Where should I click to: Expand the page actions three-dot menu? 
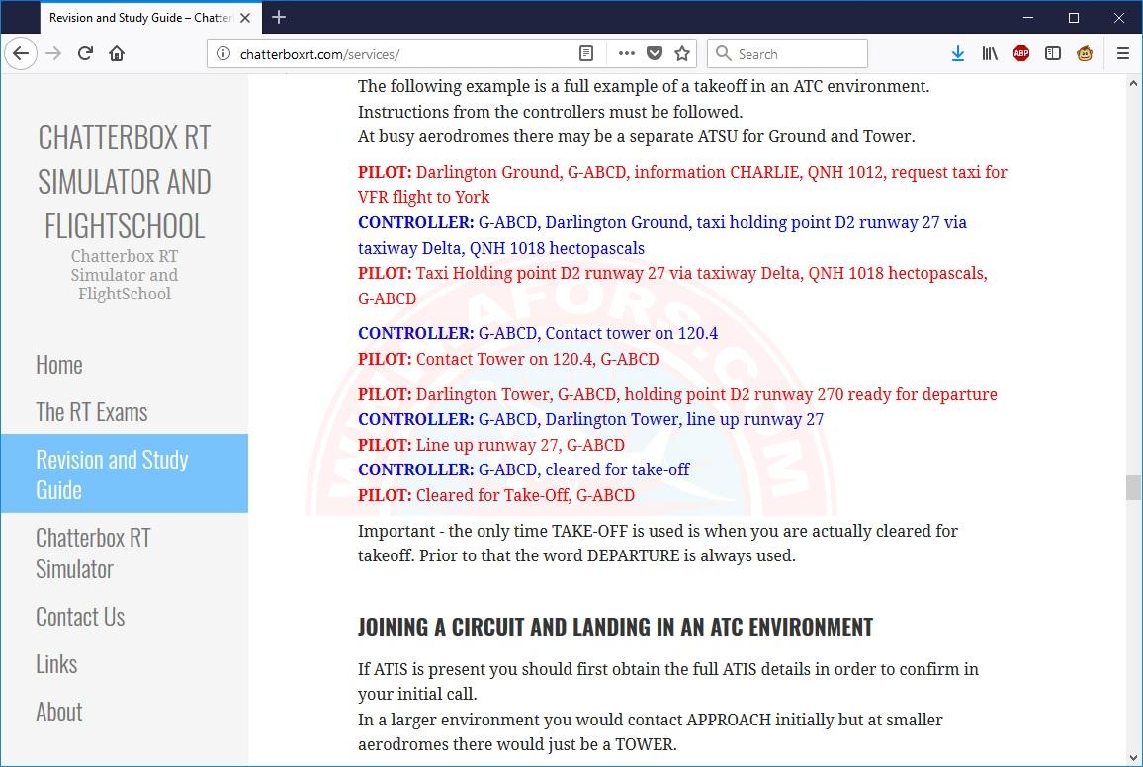627,53
